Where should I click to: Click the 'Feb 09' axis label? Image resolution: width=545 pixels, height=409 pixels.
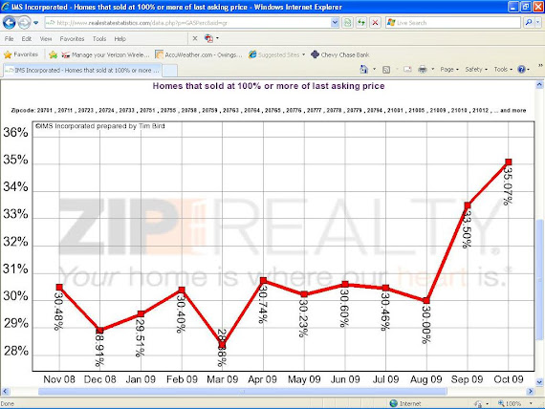pos(182,379)
